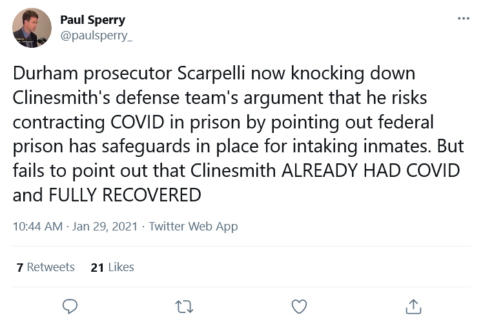Open the Twitter Web App source link

coord(193,227)
